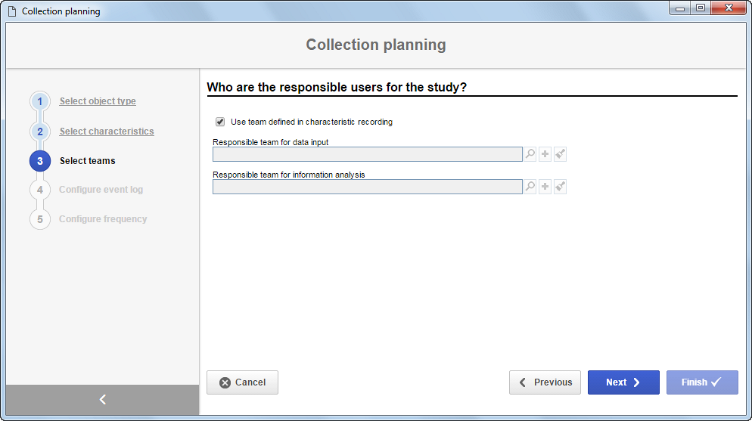Click the step 3 circle icon
The height and width of the screenshot is (421, 752).
tap(40, 161)
